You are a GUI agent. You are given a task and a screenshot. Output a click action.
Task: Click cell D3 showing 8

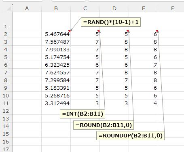[114, 42]
